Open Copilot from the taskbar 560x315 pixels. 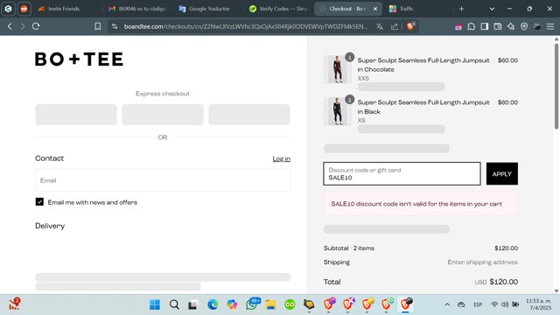tap(232, 304)
